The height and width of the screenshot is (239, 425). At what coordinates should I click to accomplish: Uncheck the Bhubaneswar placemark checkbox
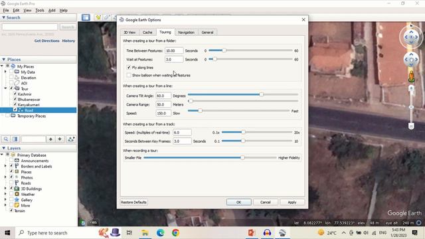pyautogui.click(x=15, y=99)
